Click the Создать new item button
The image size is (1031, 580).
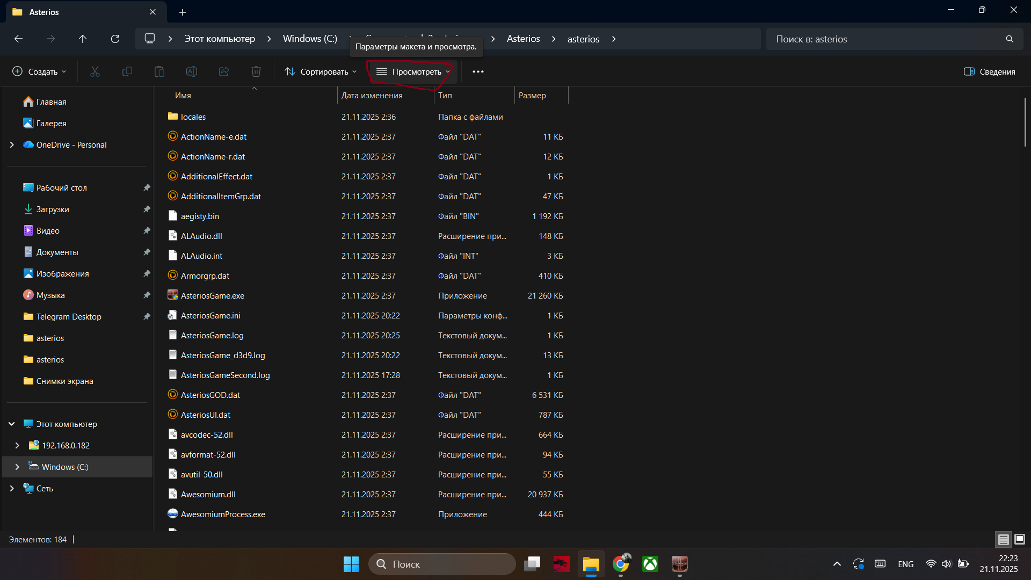pos(40,71)
